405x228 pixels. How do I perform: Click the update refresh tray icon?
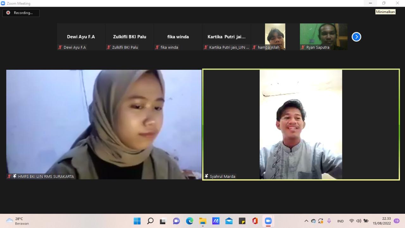click(321, 221)
